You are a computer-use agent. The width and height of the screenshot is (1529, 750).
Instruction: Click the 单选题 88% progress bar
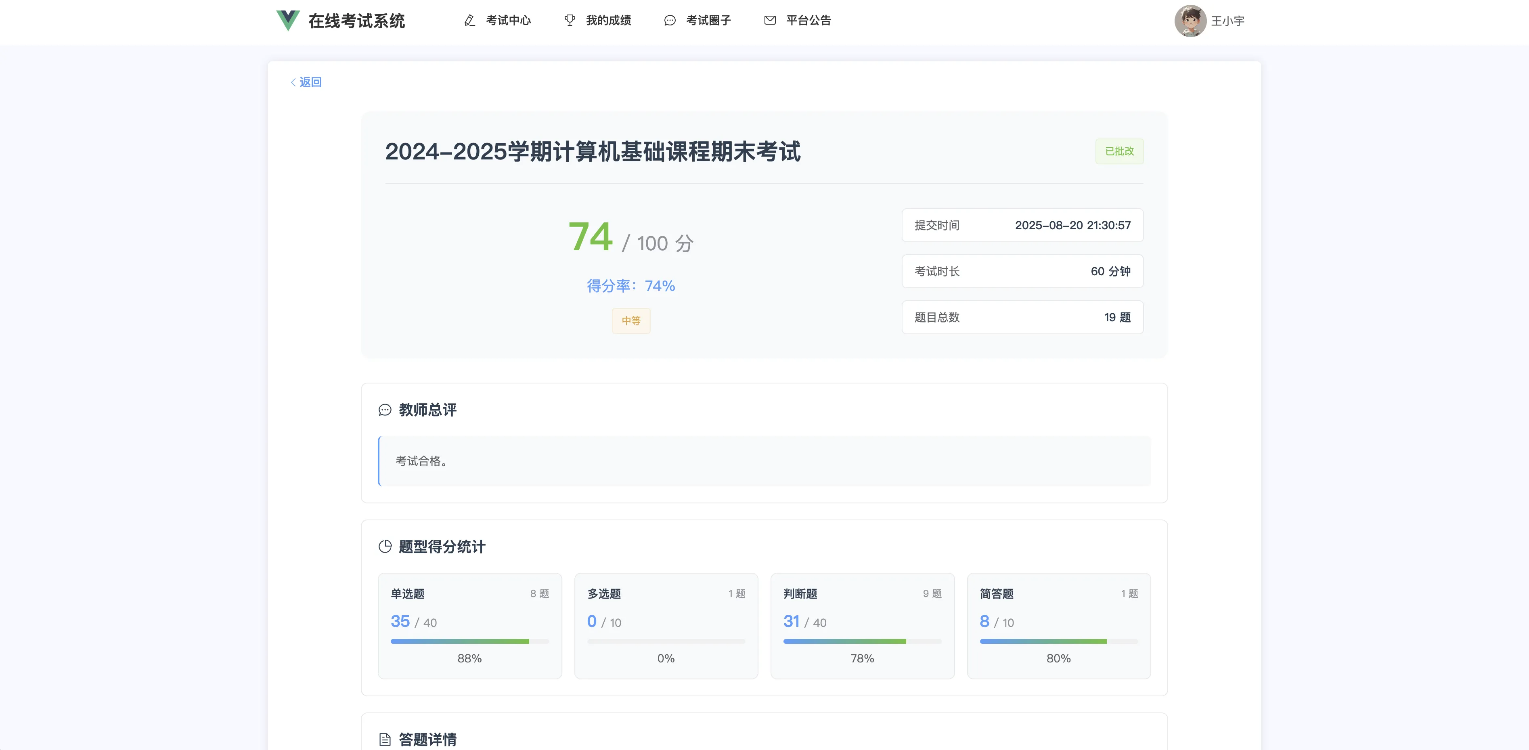(x=469, y=641)
